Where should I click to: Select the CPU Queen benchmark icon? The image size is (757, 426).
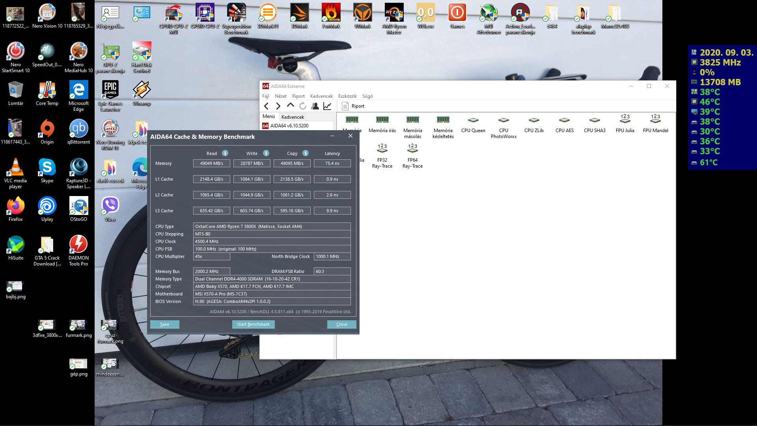click(473, 124)
